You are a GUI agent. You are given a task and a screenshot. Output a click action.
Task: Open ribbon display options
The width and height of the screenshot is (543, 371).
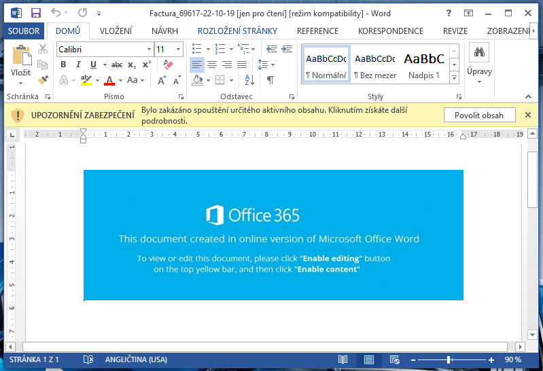468,13
